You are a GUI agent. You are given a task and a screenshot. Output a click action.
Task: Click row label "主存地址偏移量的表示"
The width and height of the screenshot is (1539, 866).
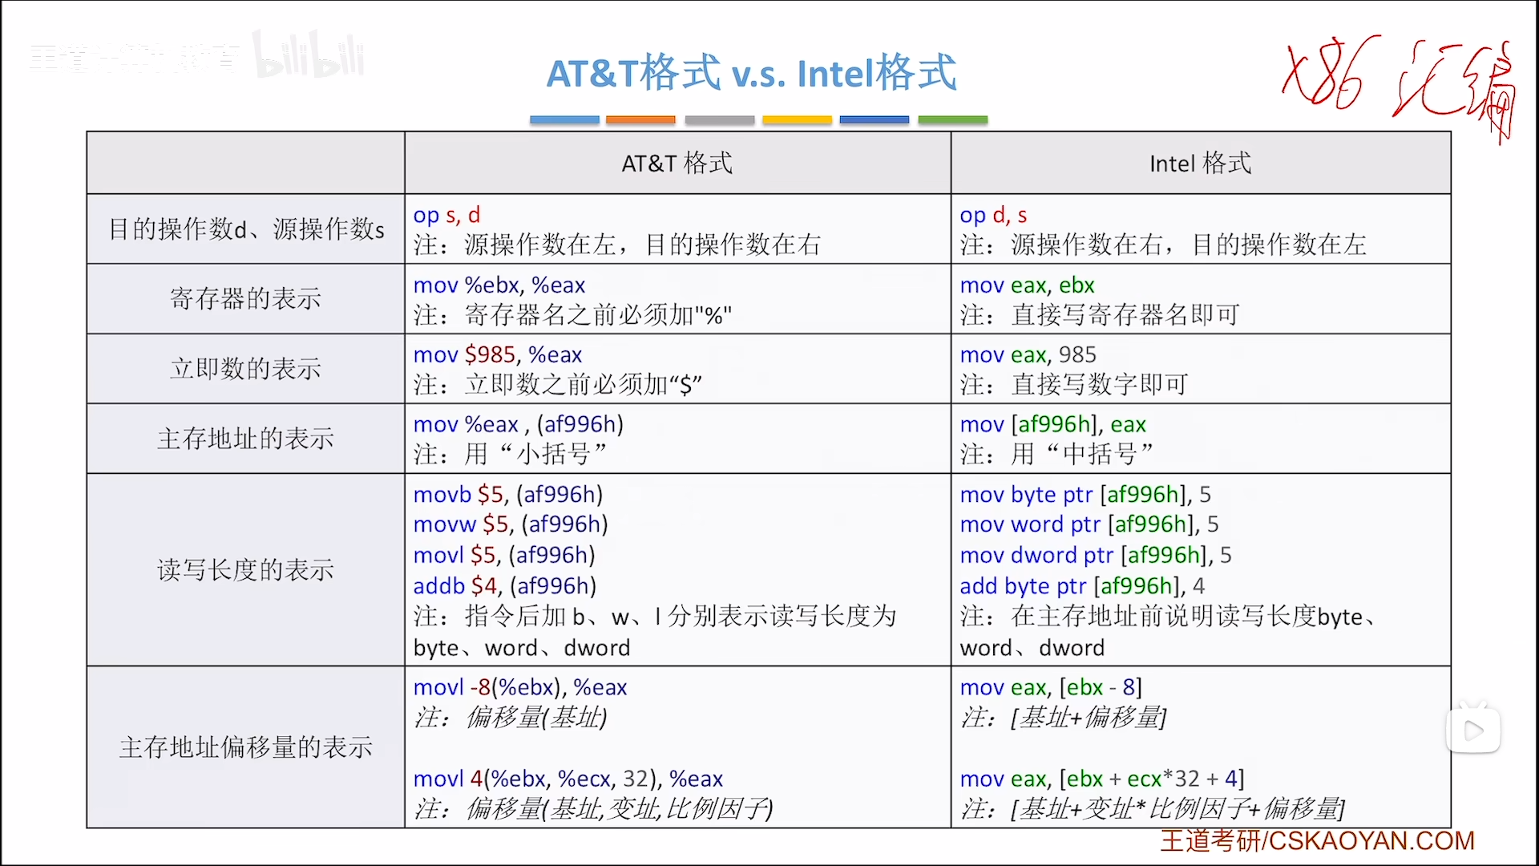pos(246,747)
